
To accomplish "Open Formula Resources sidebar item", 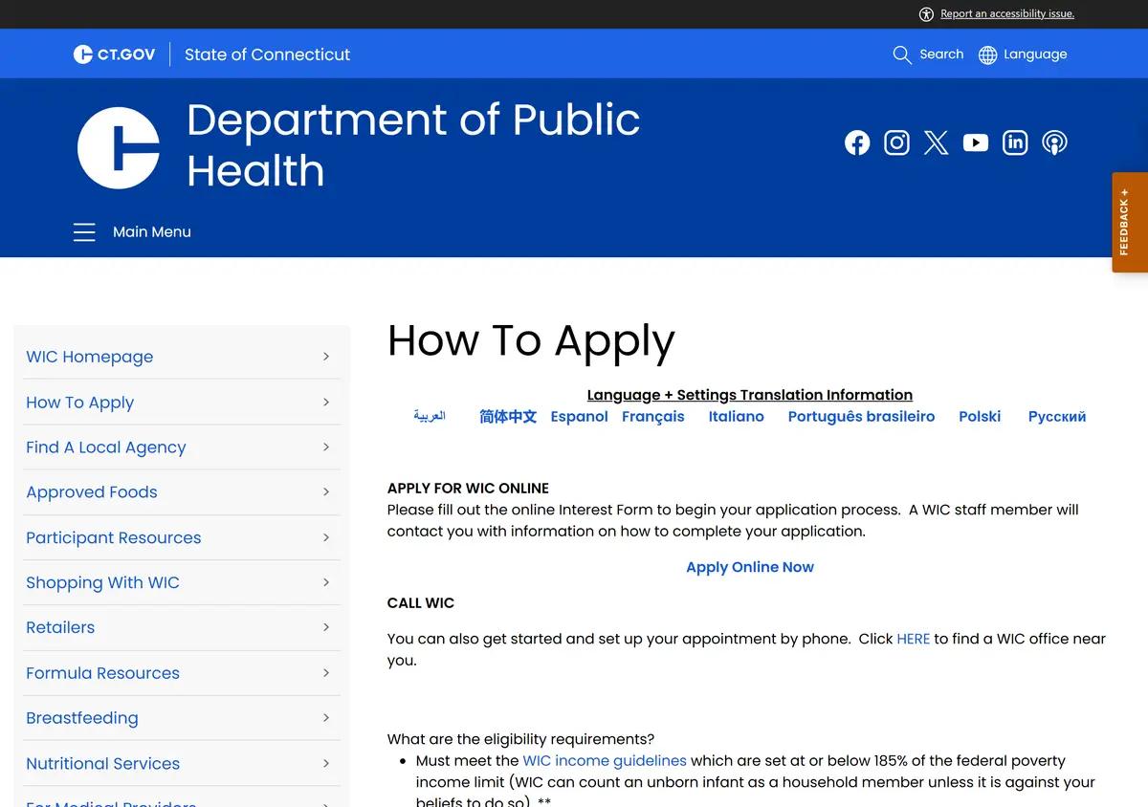I will pyautogui.click(x=102, y=673).
